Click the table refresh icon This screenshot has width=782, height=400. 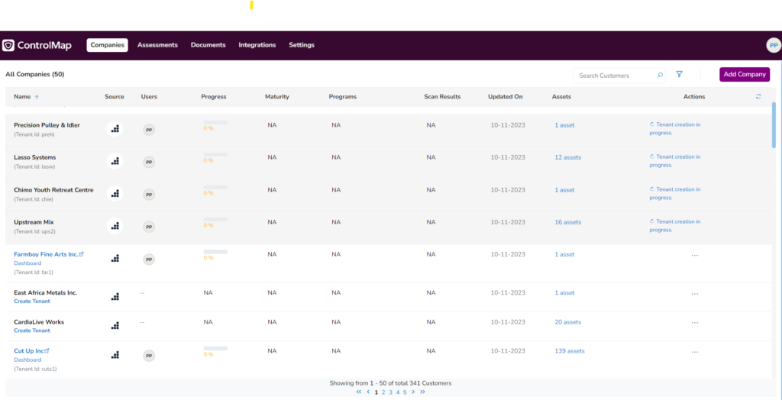(x=758, y=97)
